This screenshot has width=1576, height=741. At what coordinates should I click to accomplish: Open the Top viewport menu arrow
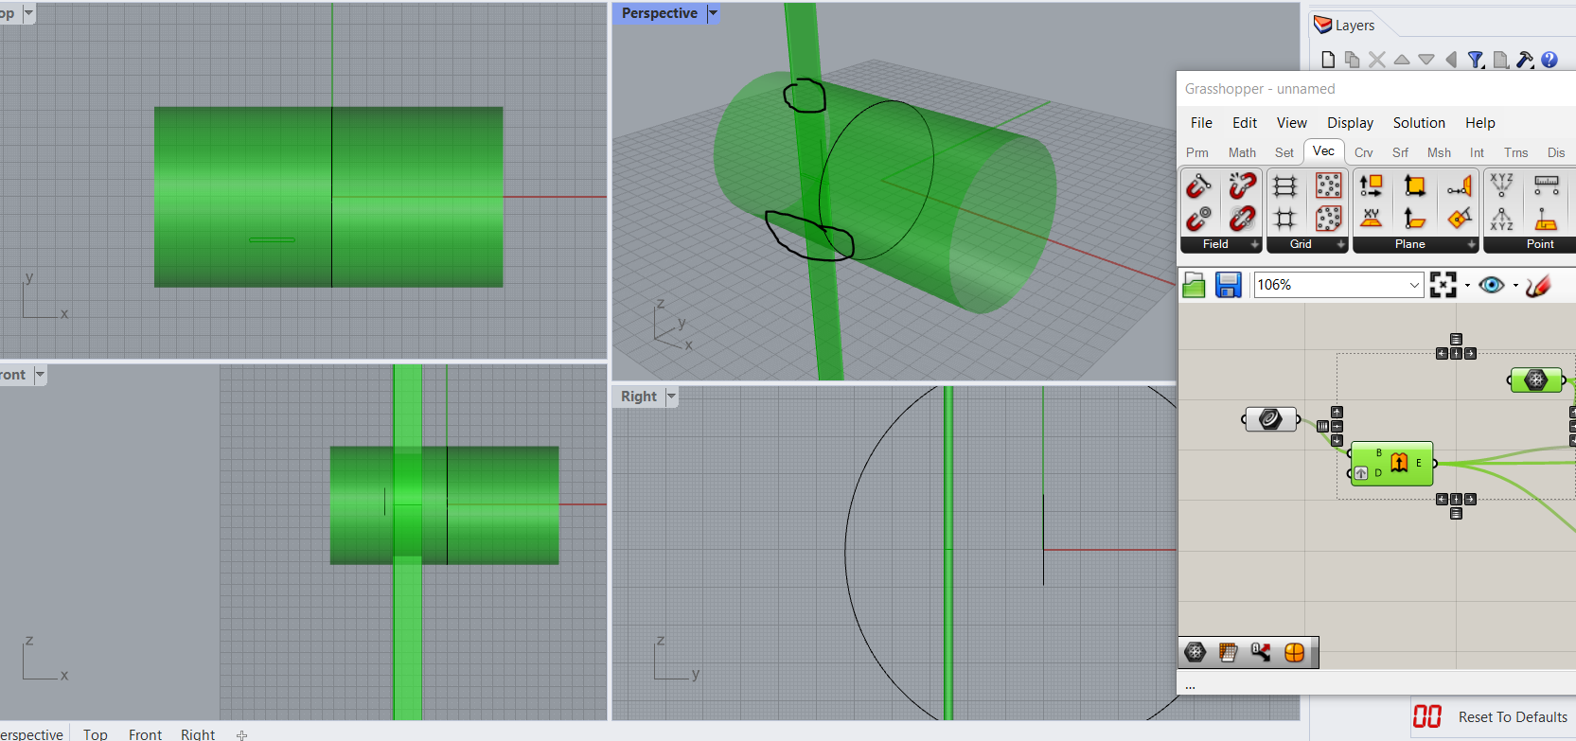point(28,13)
